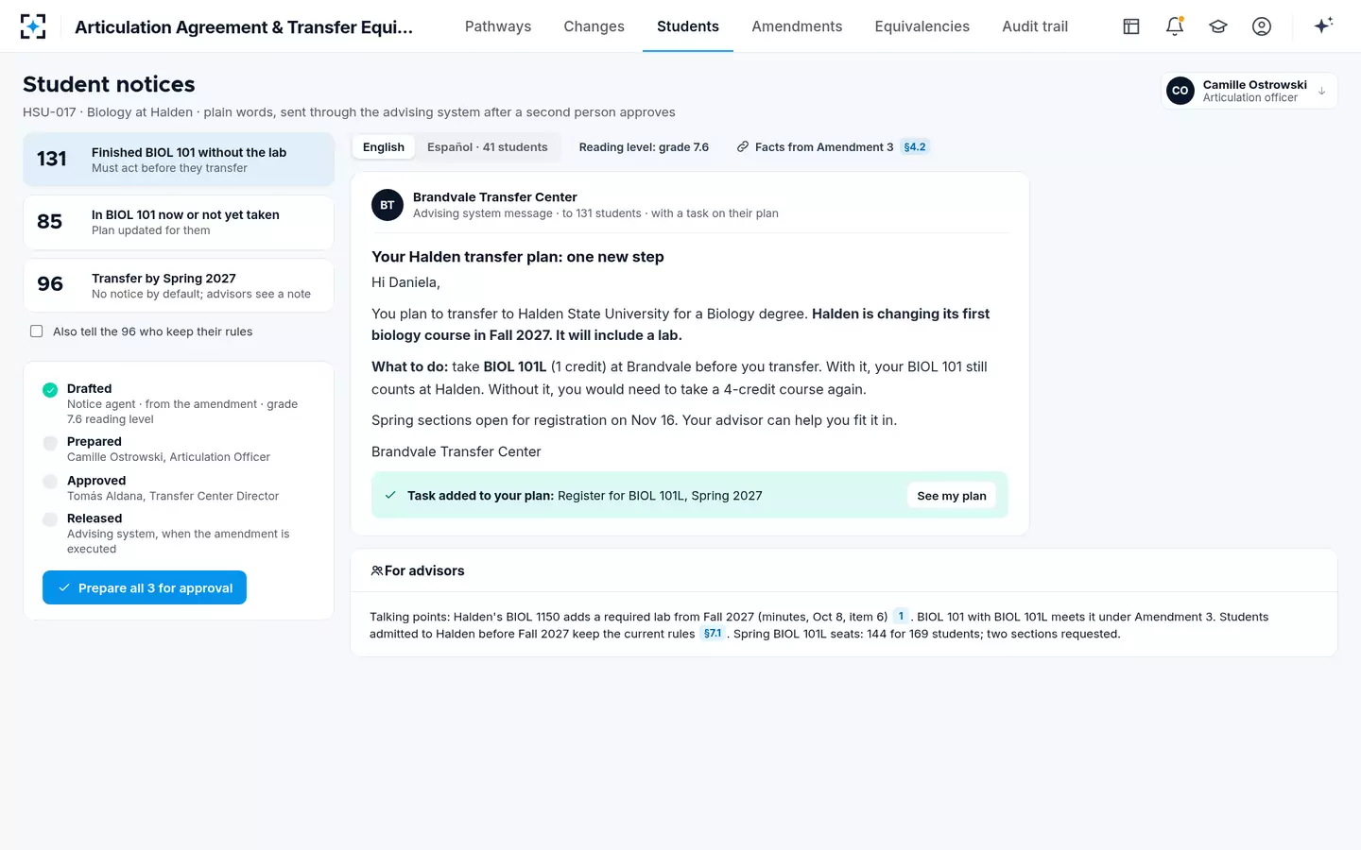Click the See my plan button
The image size is (1361, 850).
[x=952, y=496]
